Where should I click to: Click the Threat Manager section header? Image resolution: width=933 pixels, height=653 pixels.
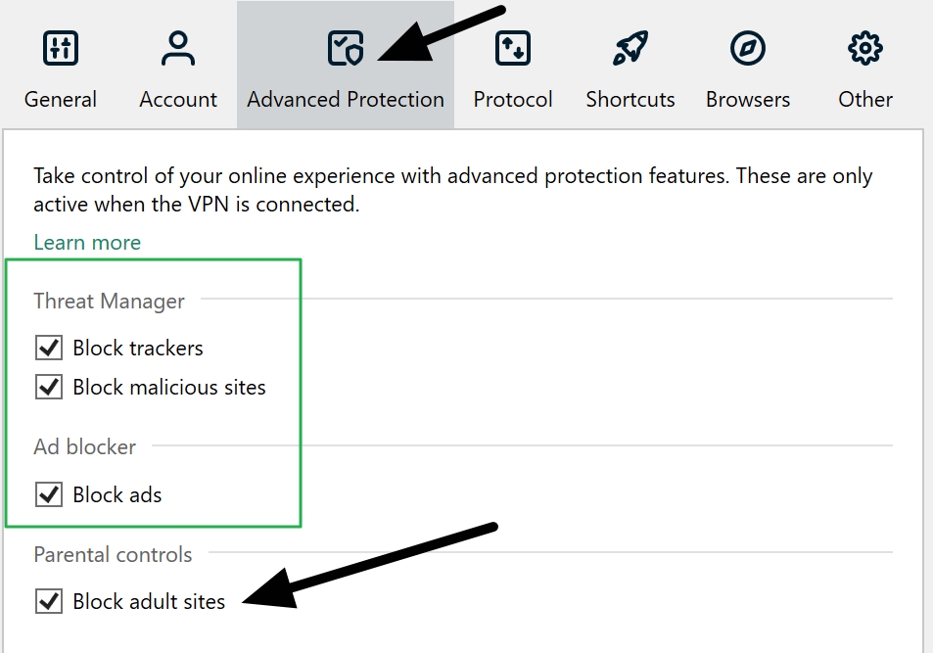click(109, 301)
